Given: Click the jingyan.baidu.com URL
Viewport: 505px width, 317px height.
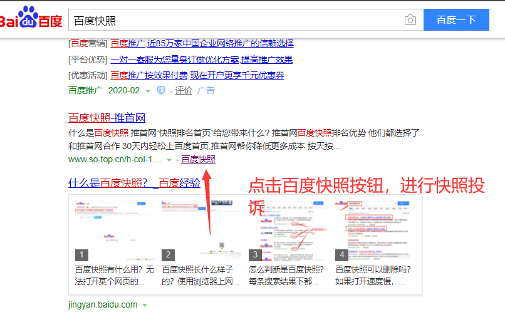Looking at the screenshot, I should [x=103, y=304].
